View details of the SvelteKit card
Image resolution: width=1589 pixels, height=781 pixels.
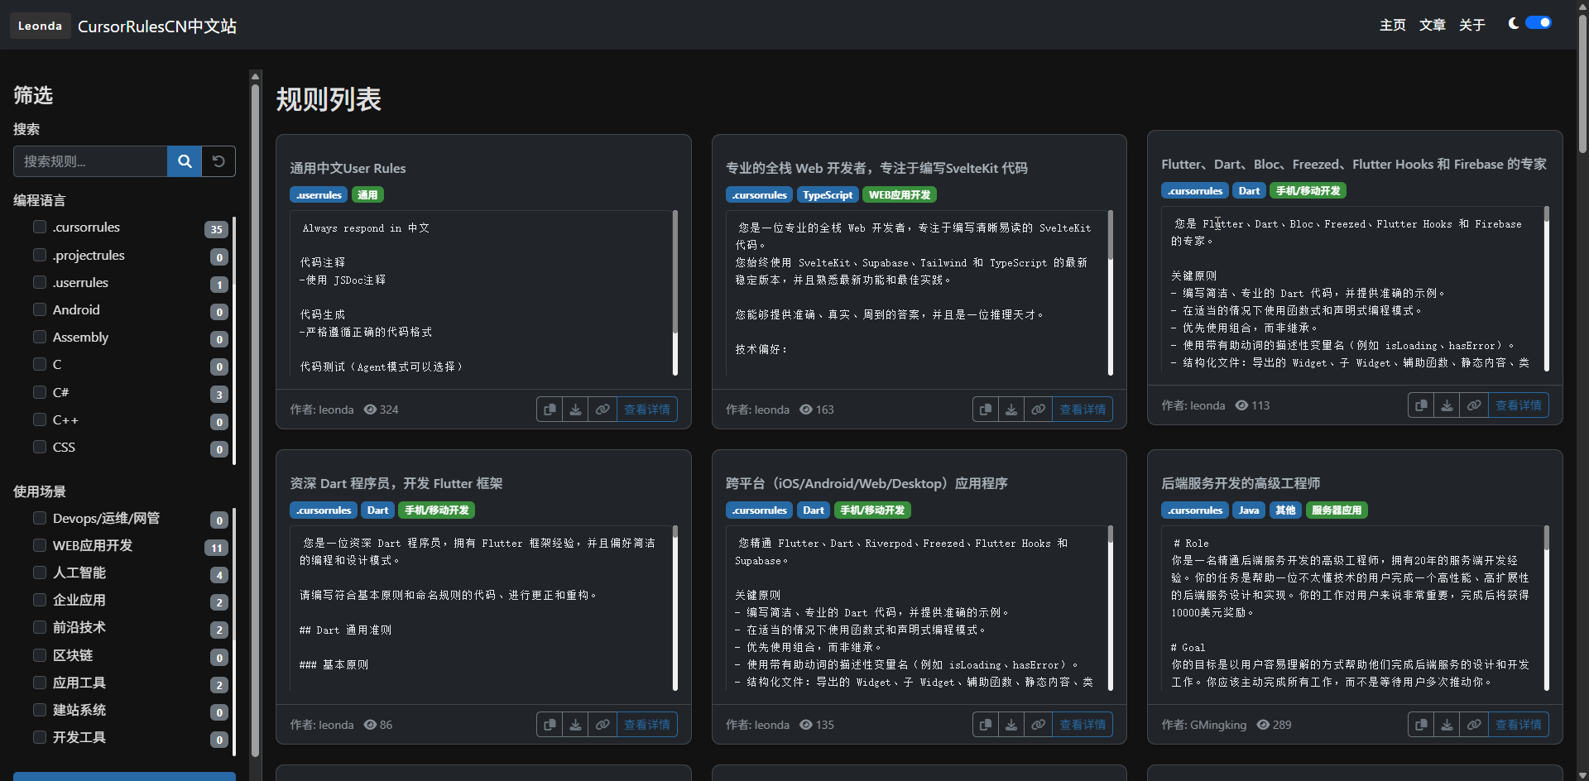1083,410
